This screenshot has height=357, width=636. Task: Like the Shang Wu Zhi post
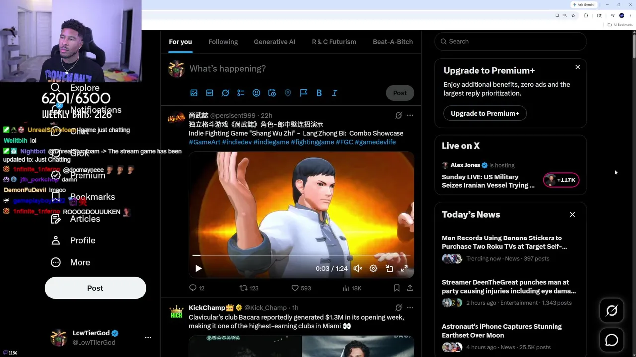301,288
